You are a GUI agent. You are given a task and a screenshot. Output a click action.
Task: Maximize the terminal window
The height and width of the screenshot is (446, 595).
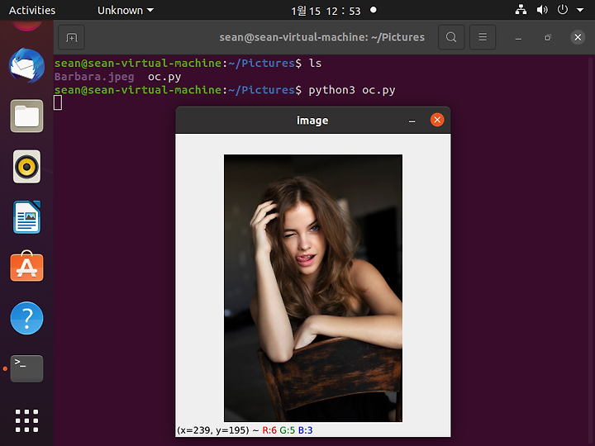click(548, 37)
